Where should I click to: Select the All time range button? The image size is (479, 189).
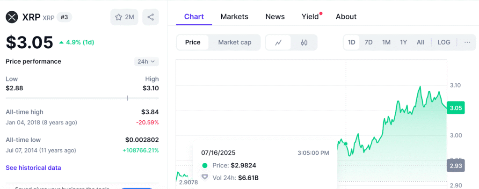click(421, 43)
